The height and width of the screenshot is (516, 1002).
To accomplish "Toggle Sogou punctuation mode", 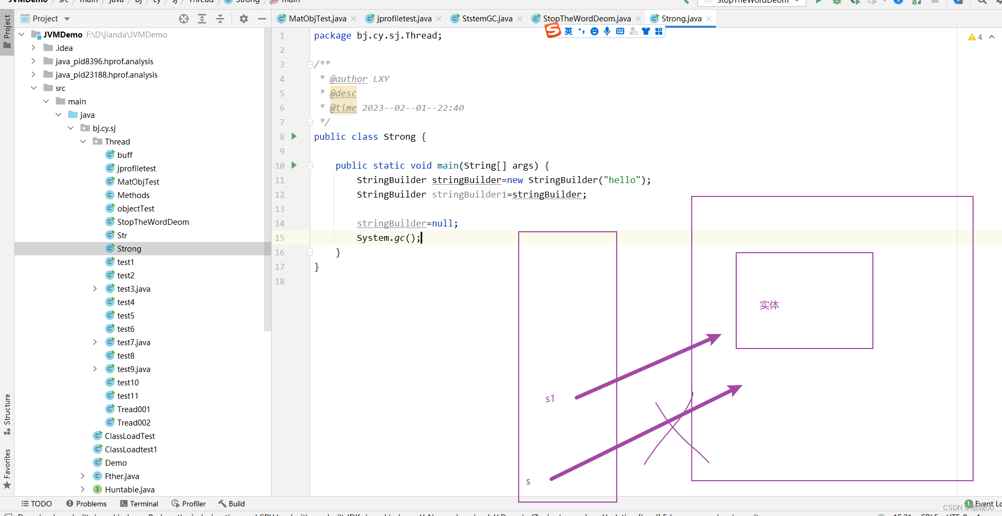I will 581,31.
